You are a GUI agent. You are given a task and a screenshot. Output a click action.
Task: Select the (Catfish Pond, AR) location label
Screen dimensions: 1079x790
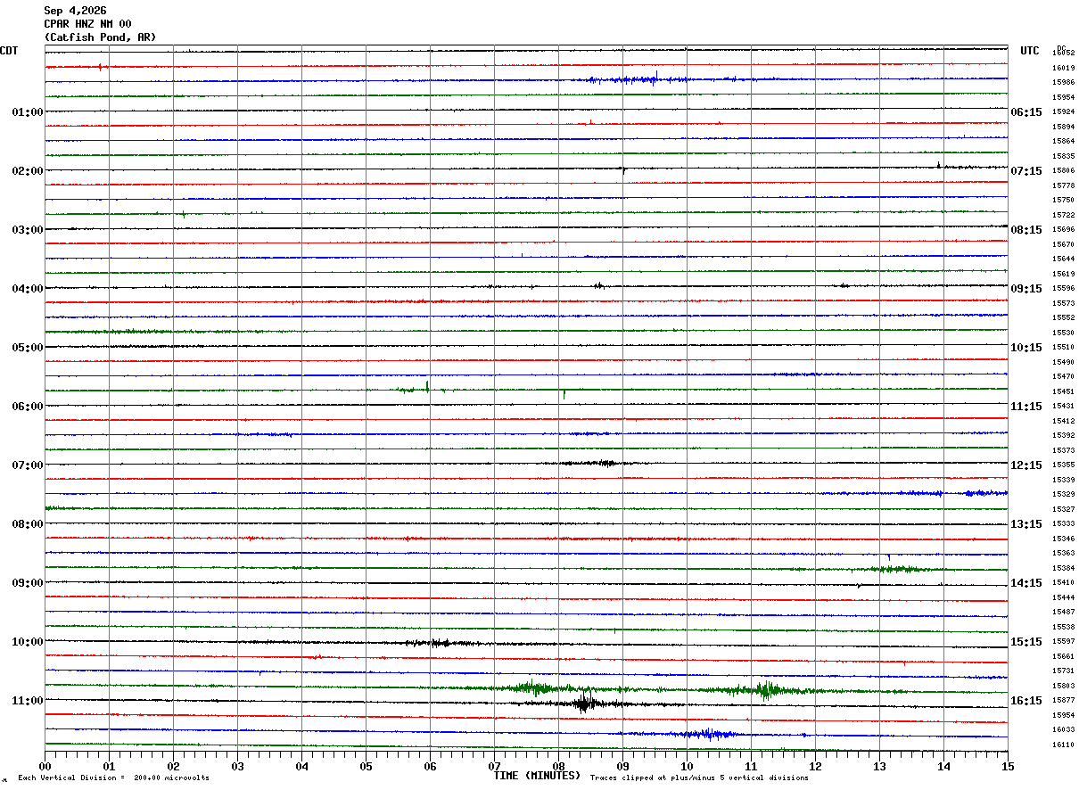100,37
